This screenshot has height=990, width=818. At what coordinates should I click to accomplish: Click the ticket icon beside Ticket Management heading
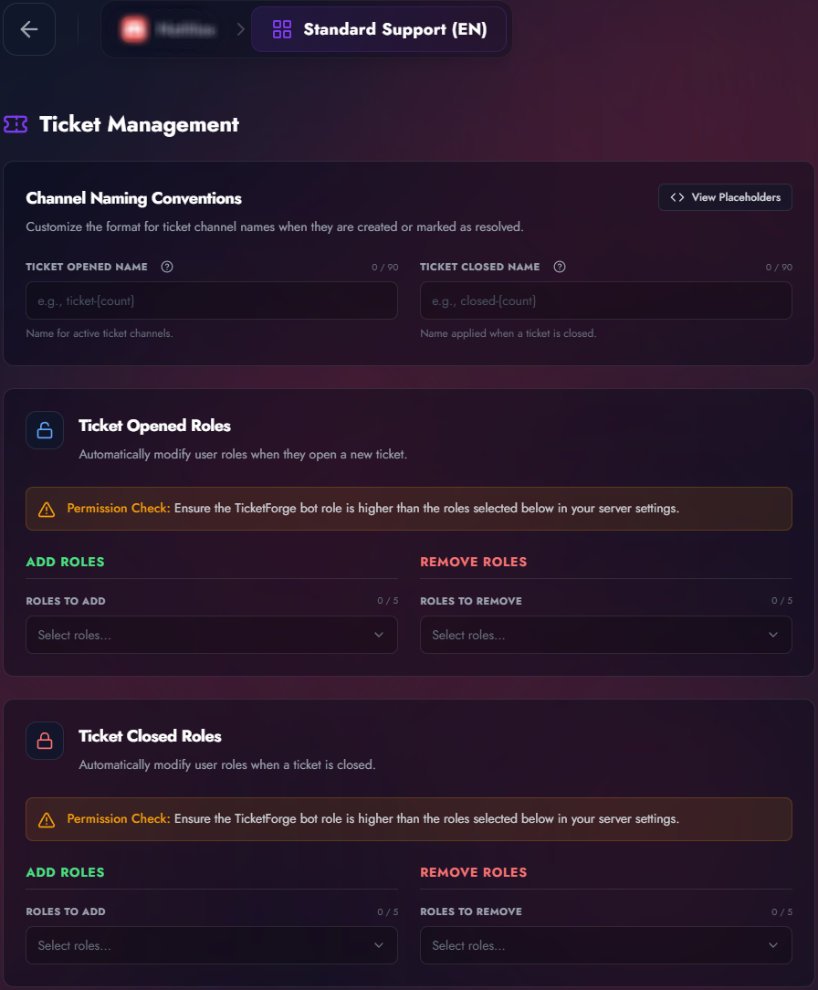(16, 123)
